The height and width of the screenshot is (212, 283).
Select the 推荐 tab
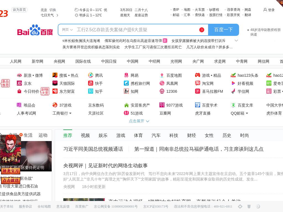coord(68,135)
